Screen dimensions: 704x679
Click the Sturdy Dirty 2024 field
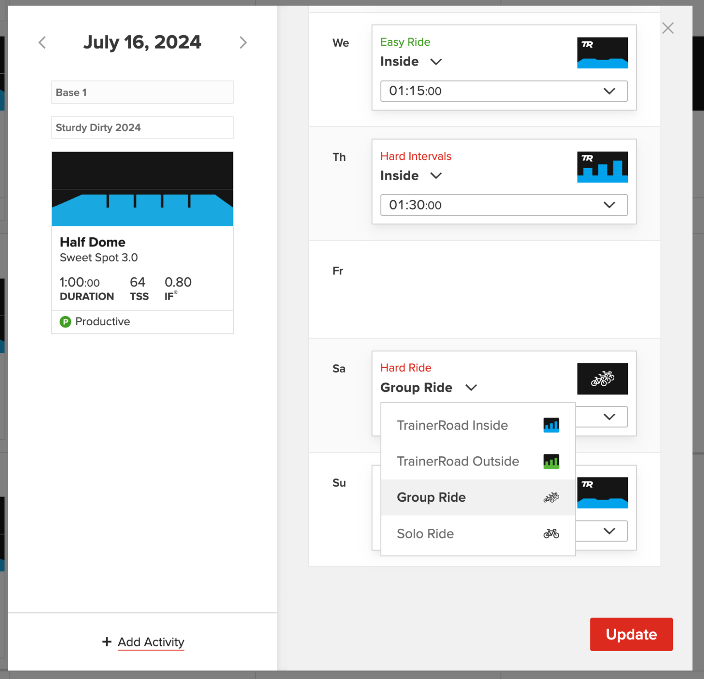142,127
